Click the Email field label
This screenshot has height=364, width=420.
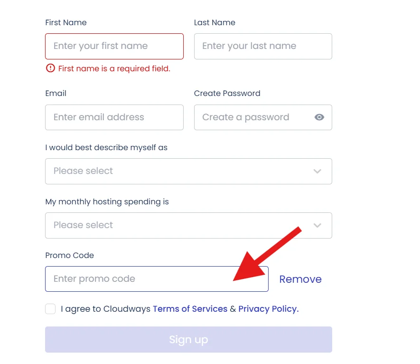tap(56, 93)
